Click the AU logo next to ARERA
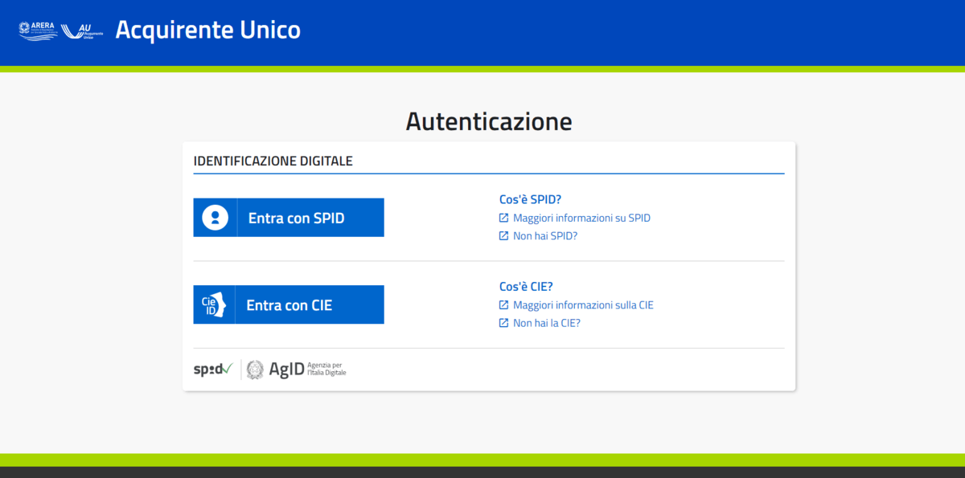 tap(83, 31)
